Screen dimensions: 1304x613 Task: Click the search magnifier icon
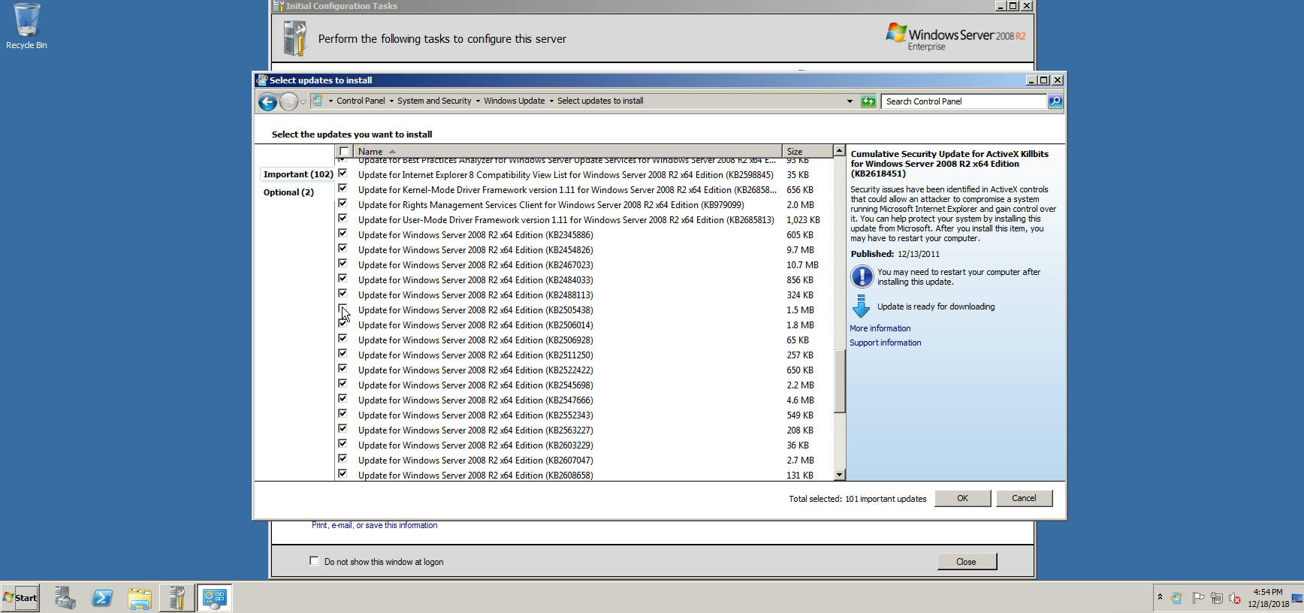[1055, 101]
